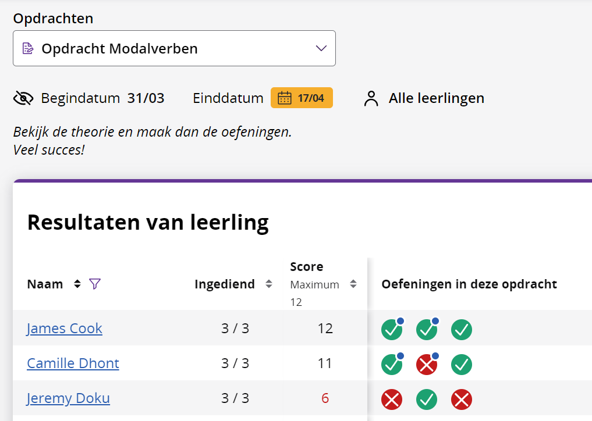
Task: Click the Alle leerlingen person icon
Action: coord(371,98)
